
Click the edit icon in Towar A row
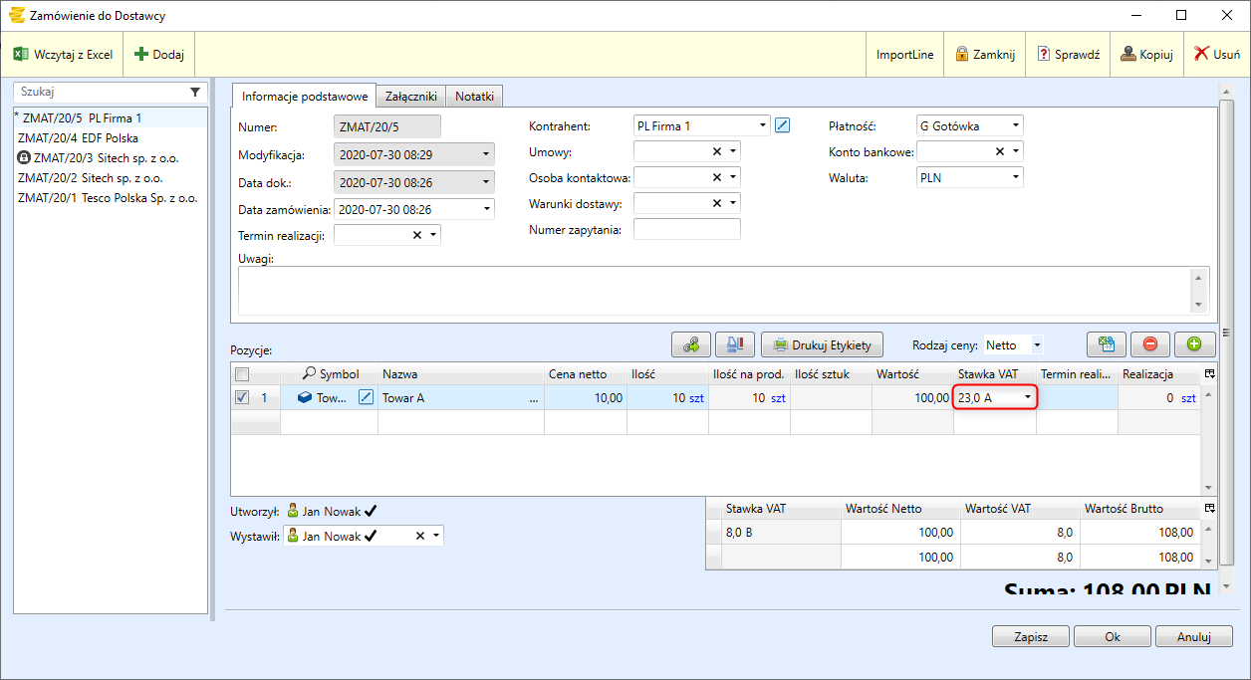click(x=366, y=397)
